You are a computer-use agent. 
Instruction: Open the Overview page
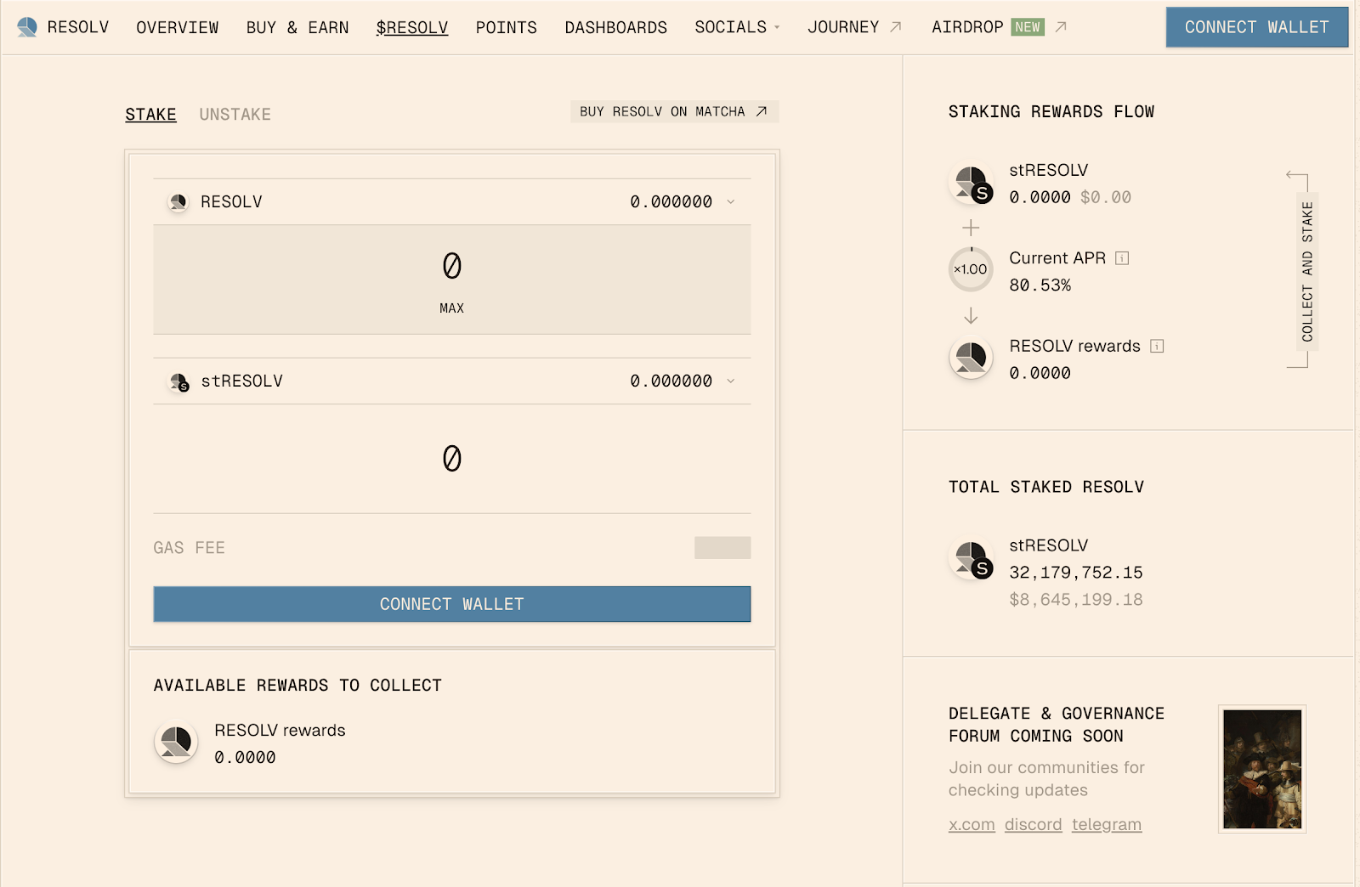pyautogui.click(x=178, y=27)
